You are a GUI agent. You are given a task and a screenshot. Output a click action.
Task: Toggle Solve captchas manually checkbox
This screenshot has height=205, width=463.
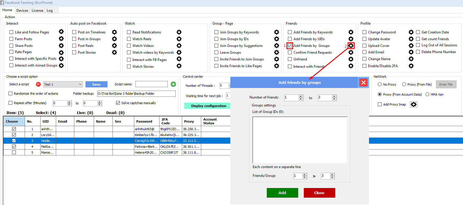tap(118, 103)
